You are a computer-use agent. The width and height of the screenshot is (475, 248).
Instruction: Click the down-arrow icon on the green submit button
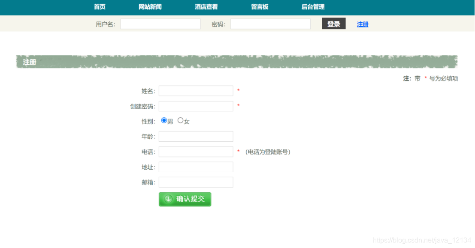[168, 199]
